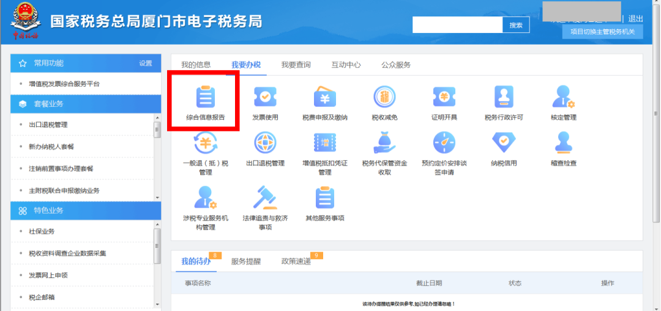This screenshot has width=661, height=311.
Task: Open the 我的待办 tab
Action: (x=196, y=262)
